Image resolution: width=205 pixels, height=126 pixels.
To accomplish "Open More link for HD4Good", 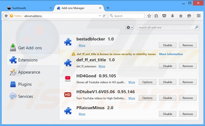I will click(x=132, y=82).
